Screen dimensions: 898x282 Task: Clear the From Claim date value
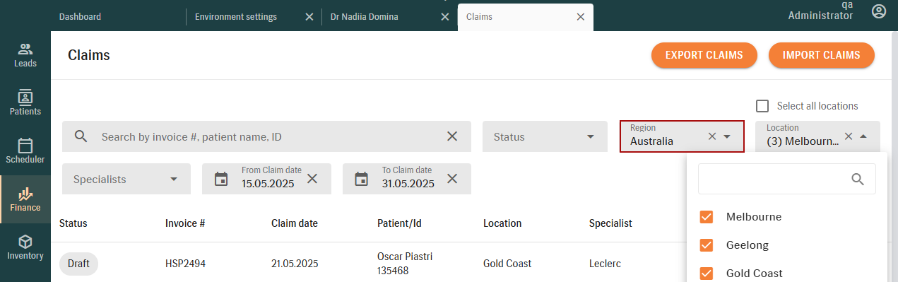(312, 179)
